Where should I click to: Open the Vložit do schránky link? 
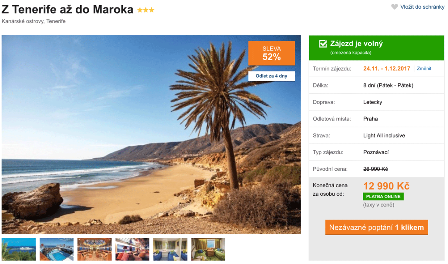point(422,7)
